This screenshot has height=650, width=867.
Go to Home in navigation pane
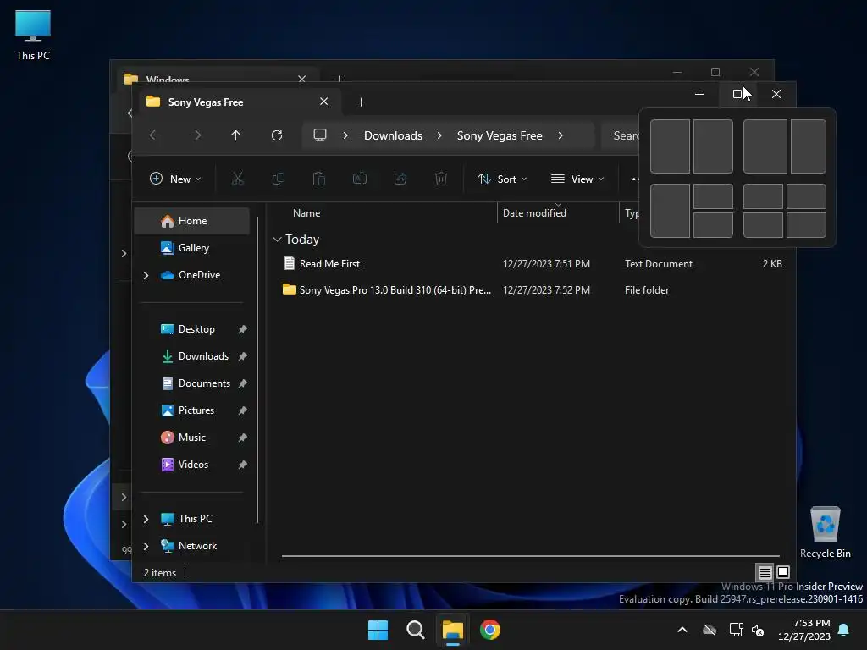point(192,221)
